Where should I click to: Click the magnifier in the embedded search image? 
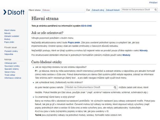tap(115, 87)
